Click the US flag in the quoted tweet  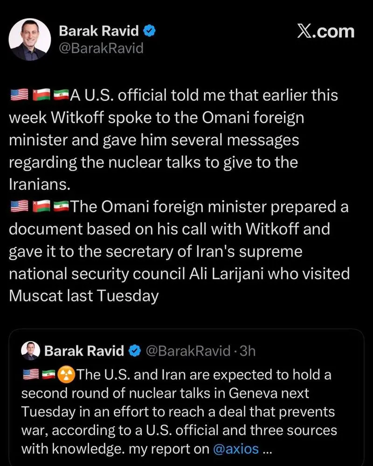point(30,375)
